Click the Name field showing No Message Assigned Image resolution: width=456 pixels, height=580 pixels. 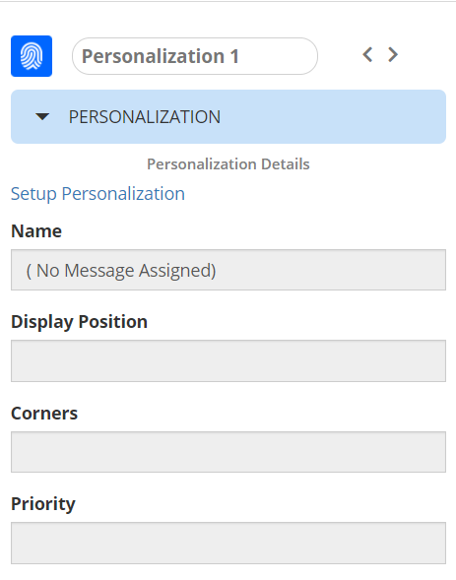228,270
